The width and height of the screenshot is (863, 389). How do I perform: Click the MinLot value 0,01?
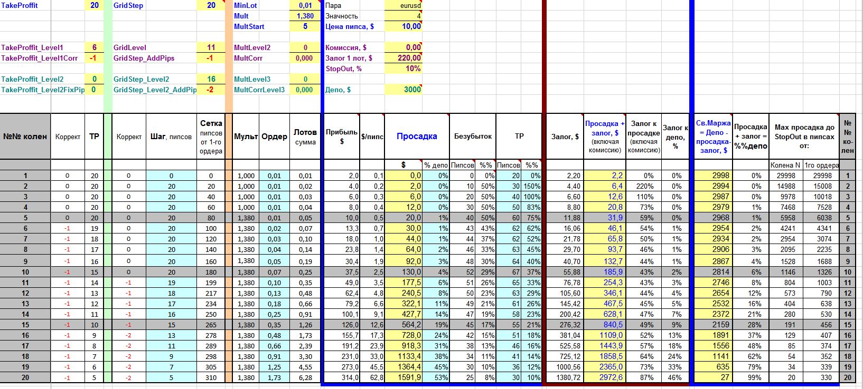pos(305,5)
